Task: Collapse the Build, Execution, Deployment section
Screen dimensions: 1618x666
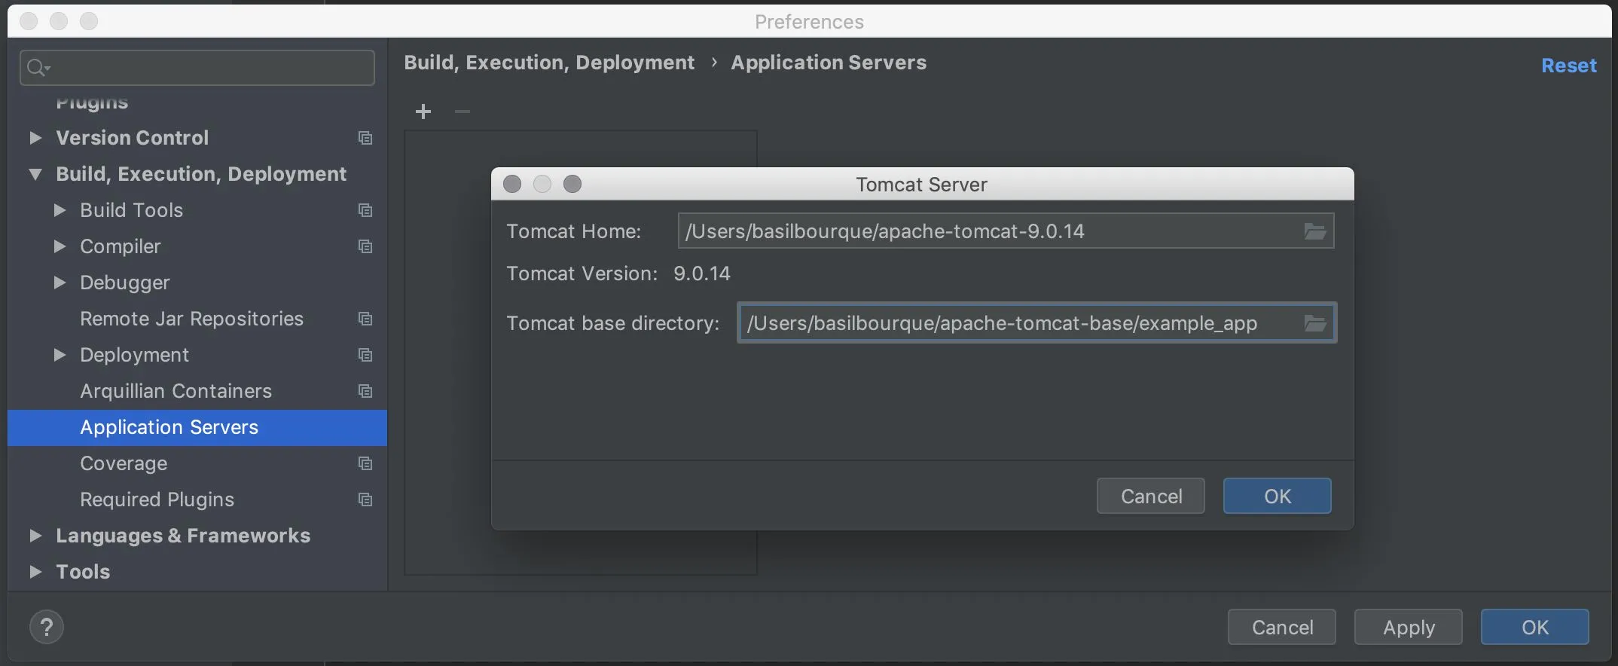Action: [x=35, y=174]
